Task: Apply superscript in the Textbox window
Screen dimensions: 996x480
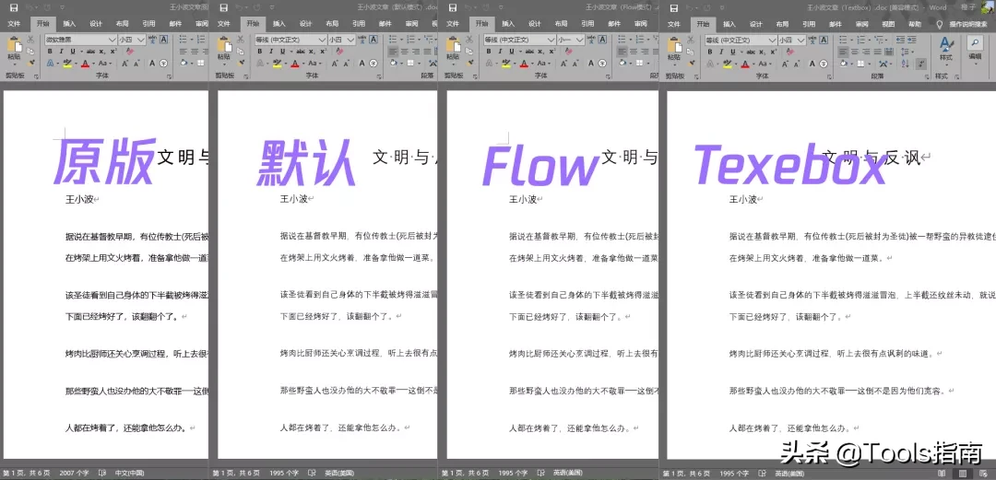Action: (774, 52)
